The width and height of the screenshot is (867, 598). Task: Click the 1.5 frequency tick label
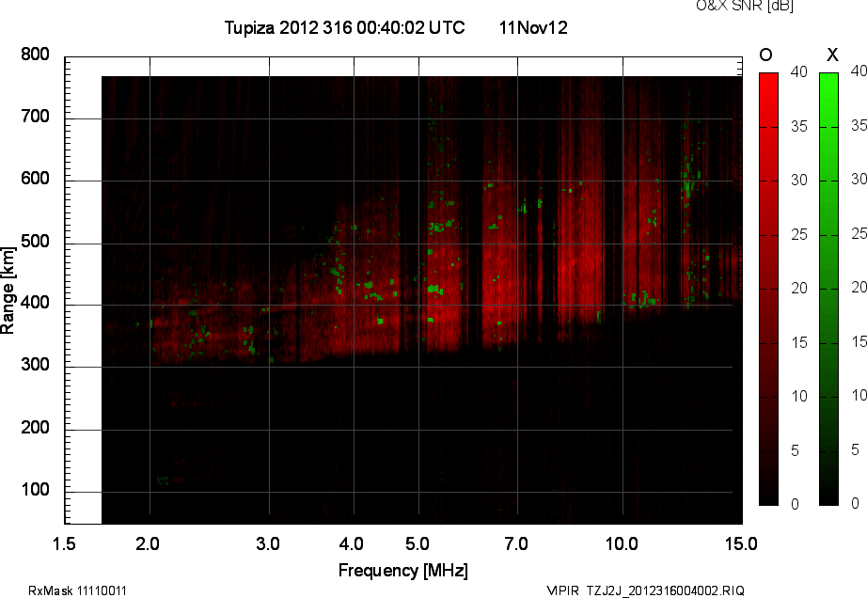[x=64, y=543]
